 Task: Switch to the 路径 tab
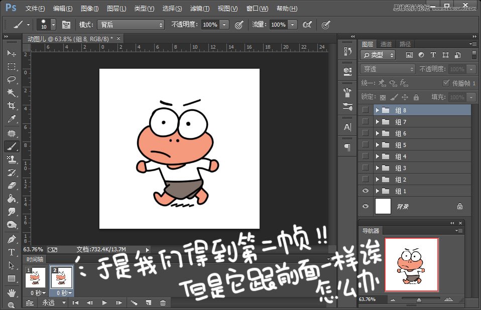pyautogui.click(x=405, y=44)
